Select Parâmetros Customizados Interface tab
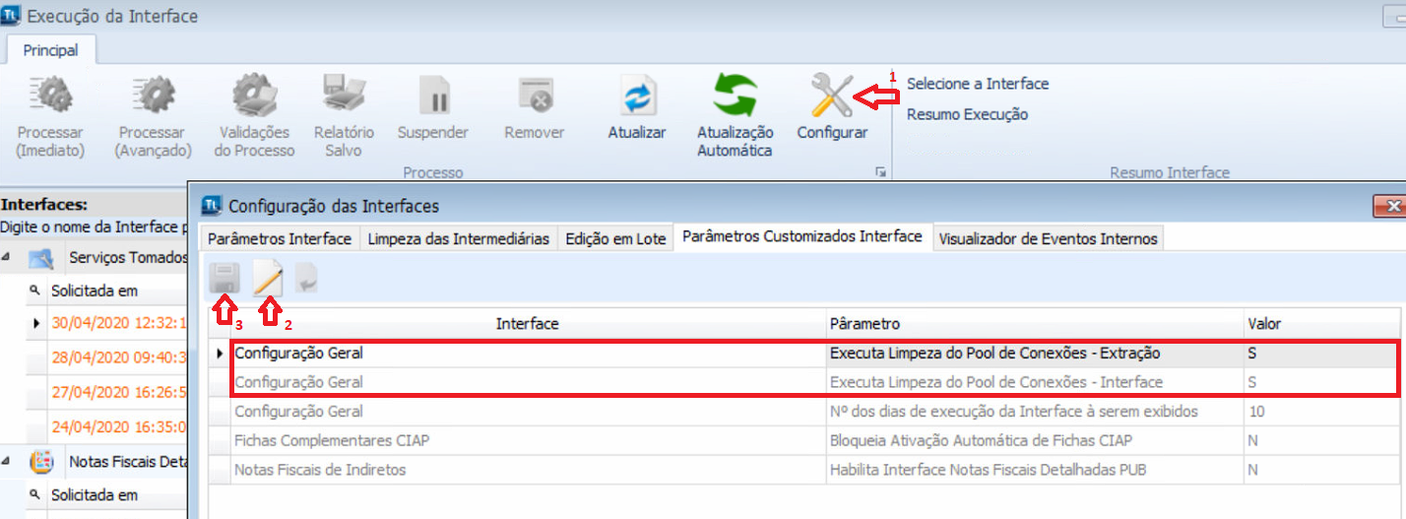This screenshot has width=1406, height=519. (802, 236)
